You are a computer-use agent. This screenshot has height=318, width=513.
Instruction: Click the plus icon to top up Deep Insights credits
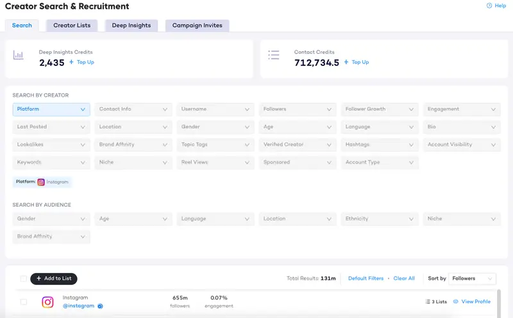[72, 63]
